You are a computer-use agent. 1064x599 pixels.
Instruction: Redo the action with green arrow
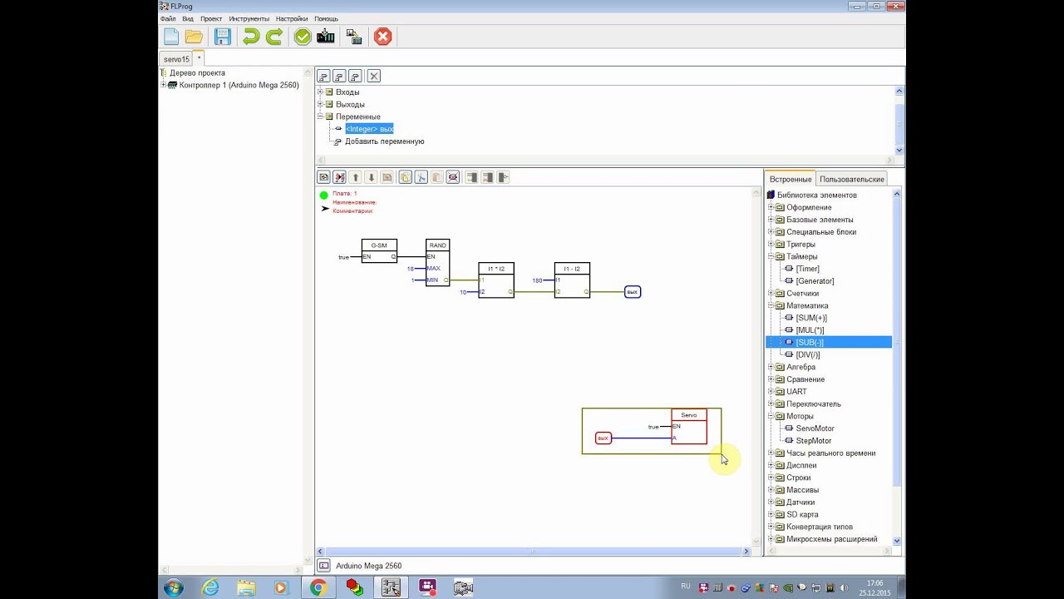pyautogui.click(x=274, y=37)
